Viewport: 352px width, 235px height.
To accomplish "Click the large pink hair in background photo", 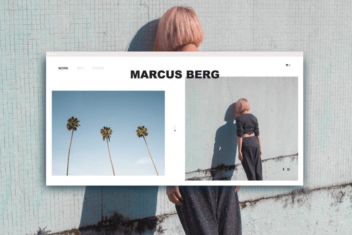I will (179, 29).
